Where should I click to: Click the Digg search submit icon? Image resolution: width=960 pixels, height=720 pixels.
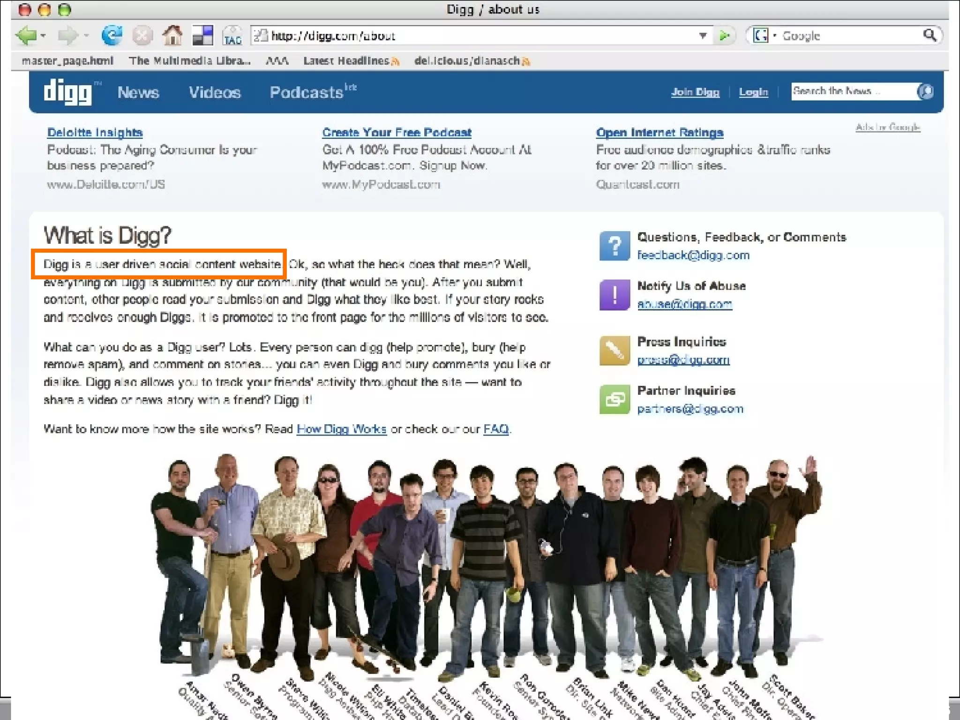[925, 91]
